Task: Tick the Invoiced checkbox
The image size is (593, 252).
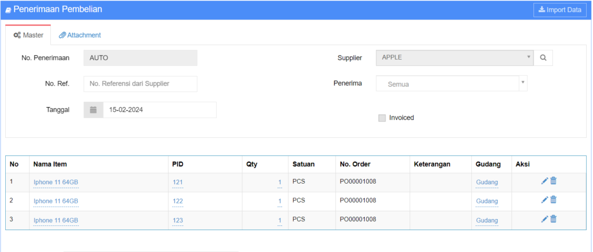Action: click(x=382, y=118)
